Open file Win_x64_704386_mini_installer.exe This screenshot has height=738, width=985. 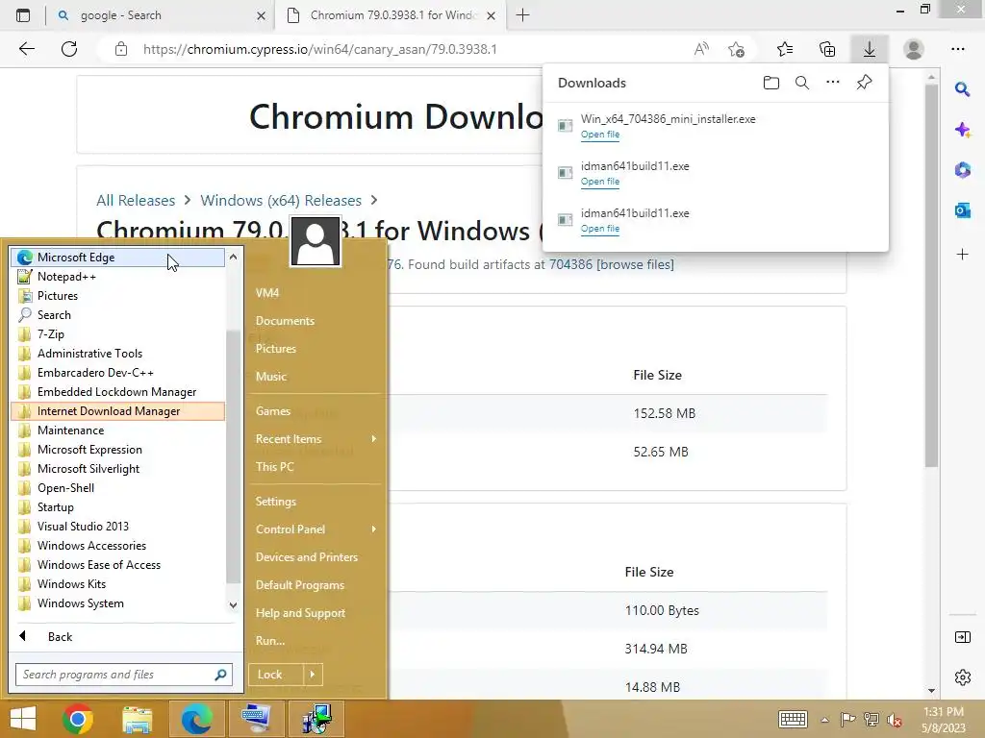point(600,135)
